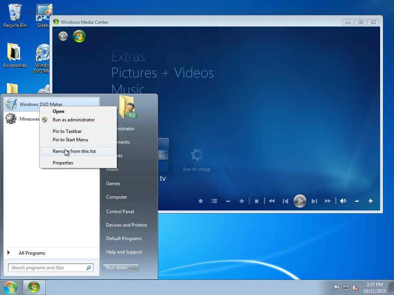
Task: Lower volume with the rightmost minus button
Action: pyautogui.click(x=357, y=201)
